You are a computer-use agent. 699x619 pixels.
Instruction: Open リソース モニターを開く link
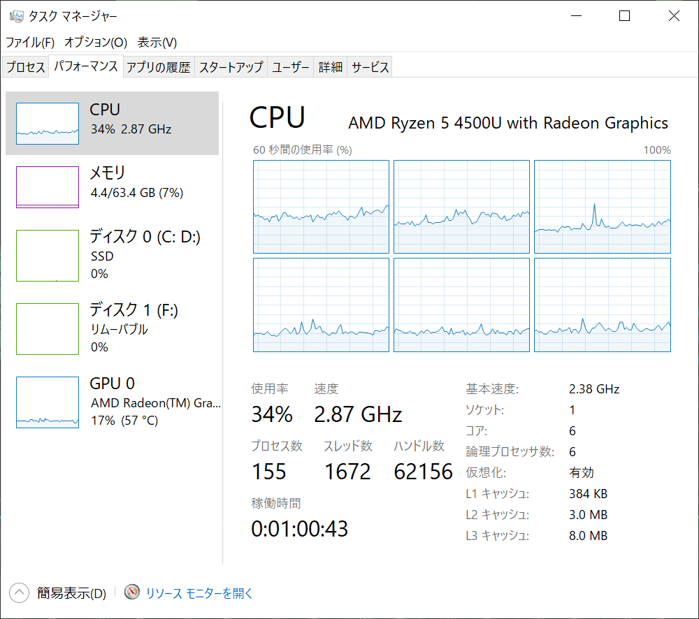pos(199,593)
